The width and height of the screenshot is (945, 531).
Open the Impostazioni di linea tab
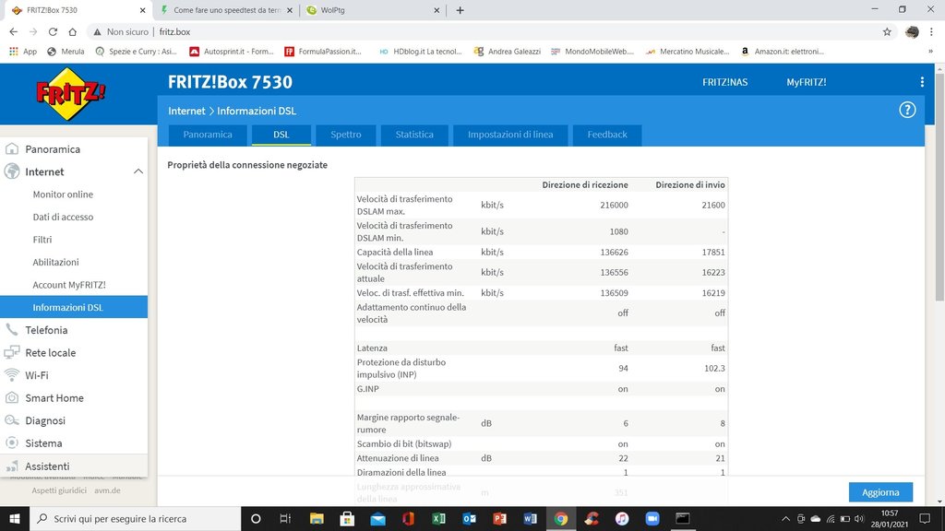pos(510,135)
